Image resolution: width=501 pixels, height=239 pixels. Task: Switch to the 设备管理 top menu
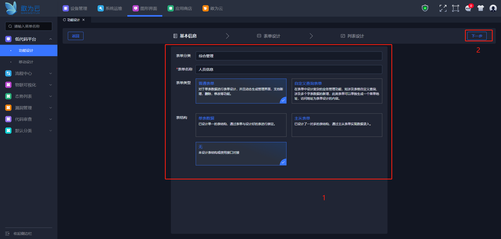pos(75,8)
